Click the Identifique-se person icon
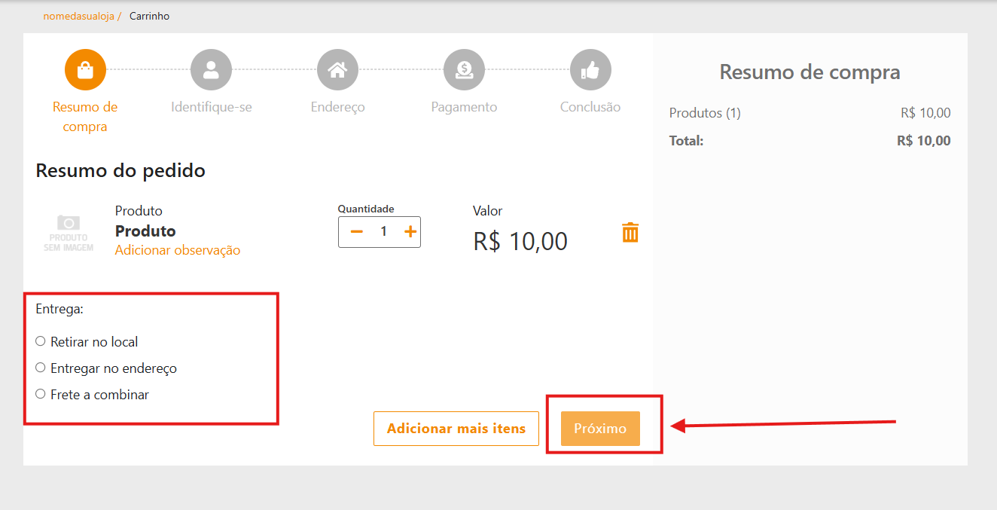Screen dimensions: 997x510 tap(211, 69)
